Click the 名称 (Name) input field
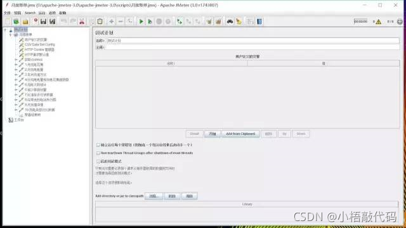Viewport: 406px width, 228px height. tap(252, 41)
